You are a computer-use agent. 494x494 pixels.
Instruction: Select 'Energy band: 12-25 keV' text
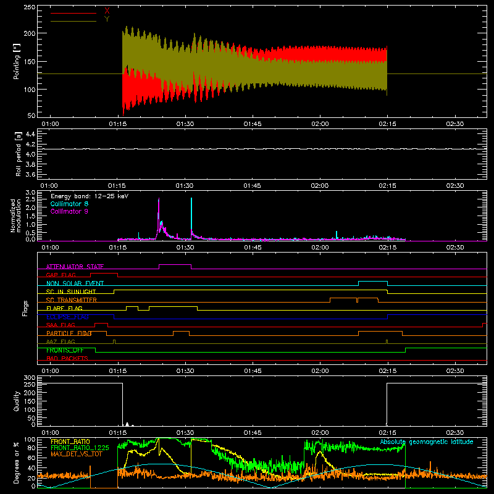(90, 196)
